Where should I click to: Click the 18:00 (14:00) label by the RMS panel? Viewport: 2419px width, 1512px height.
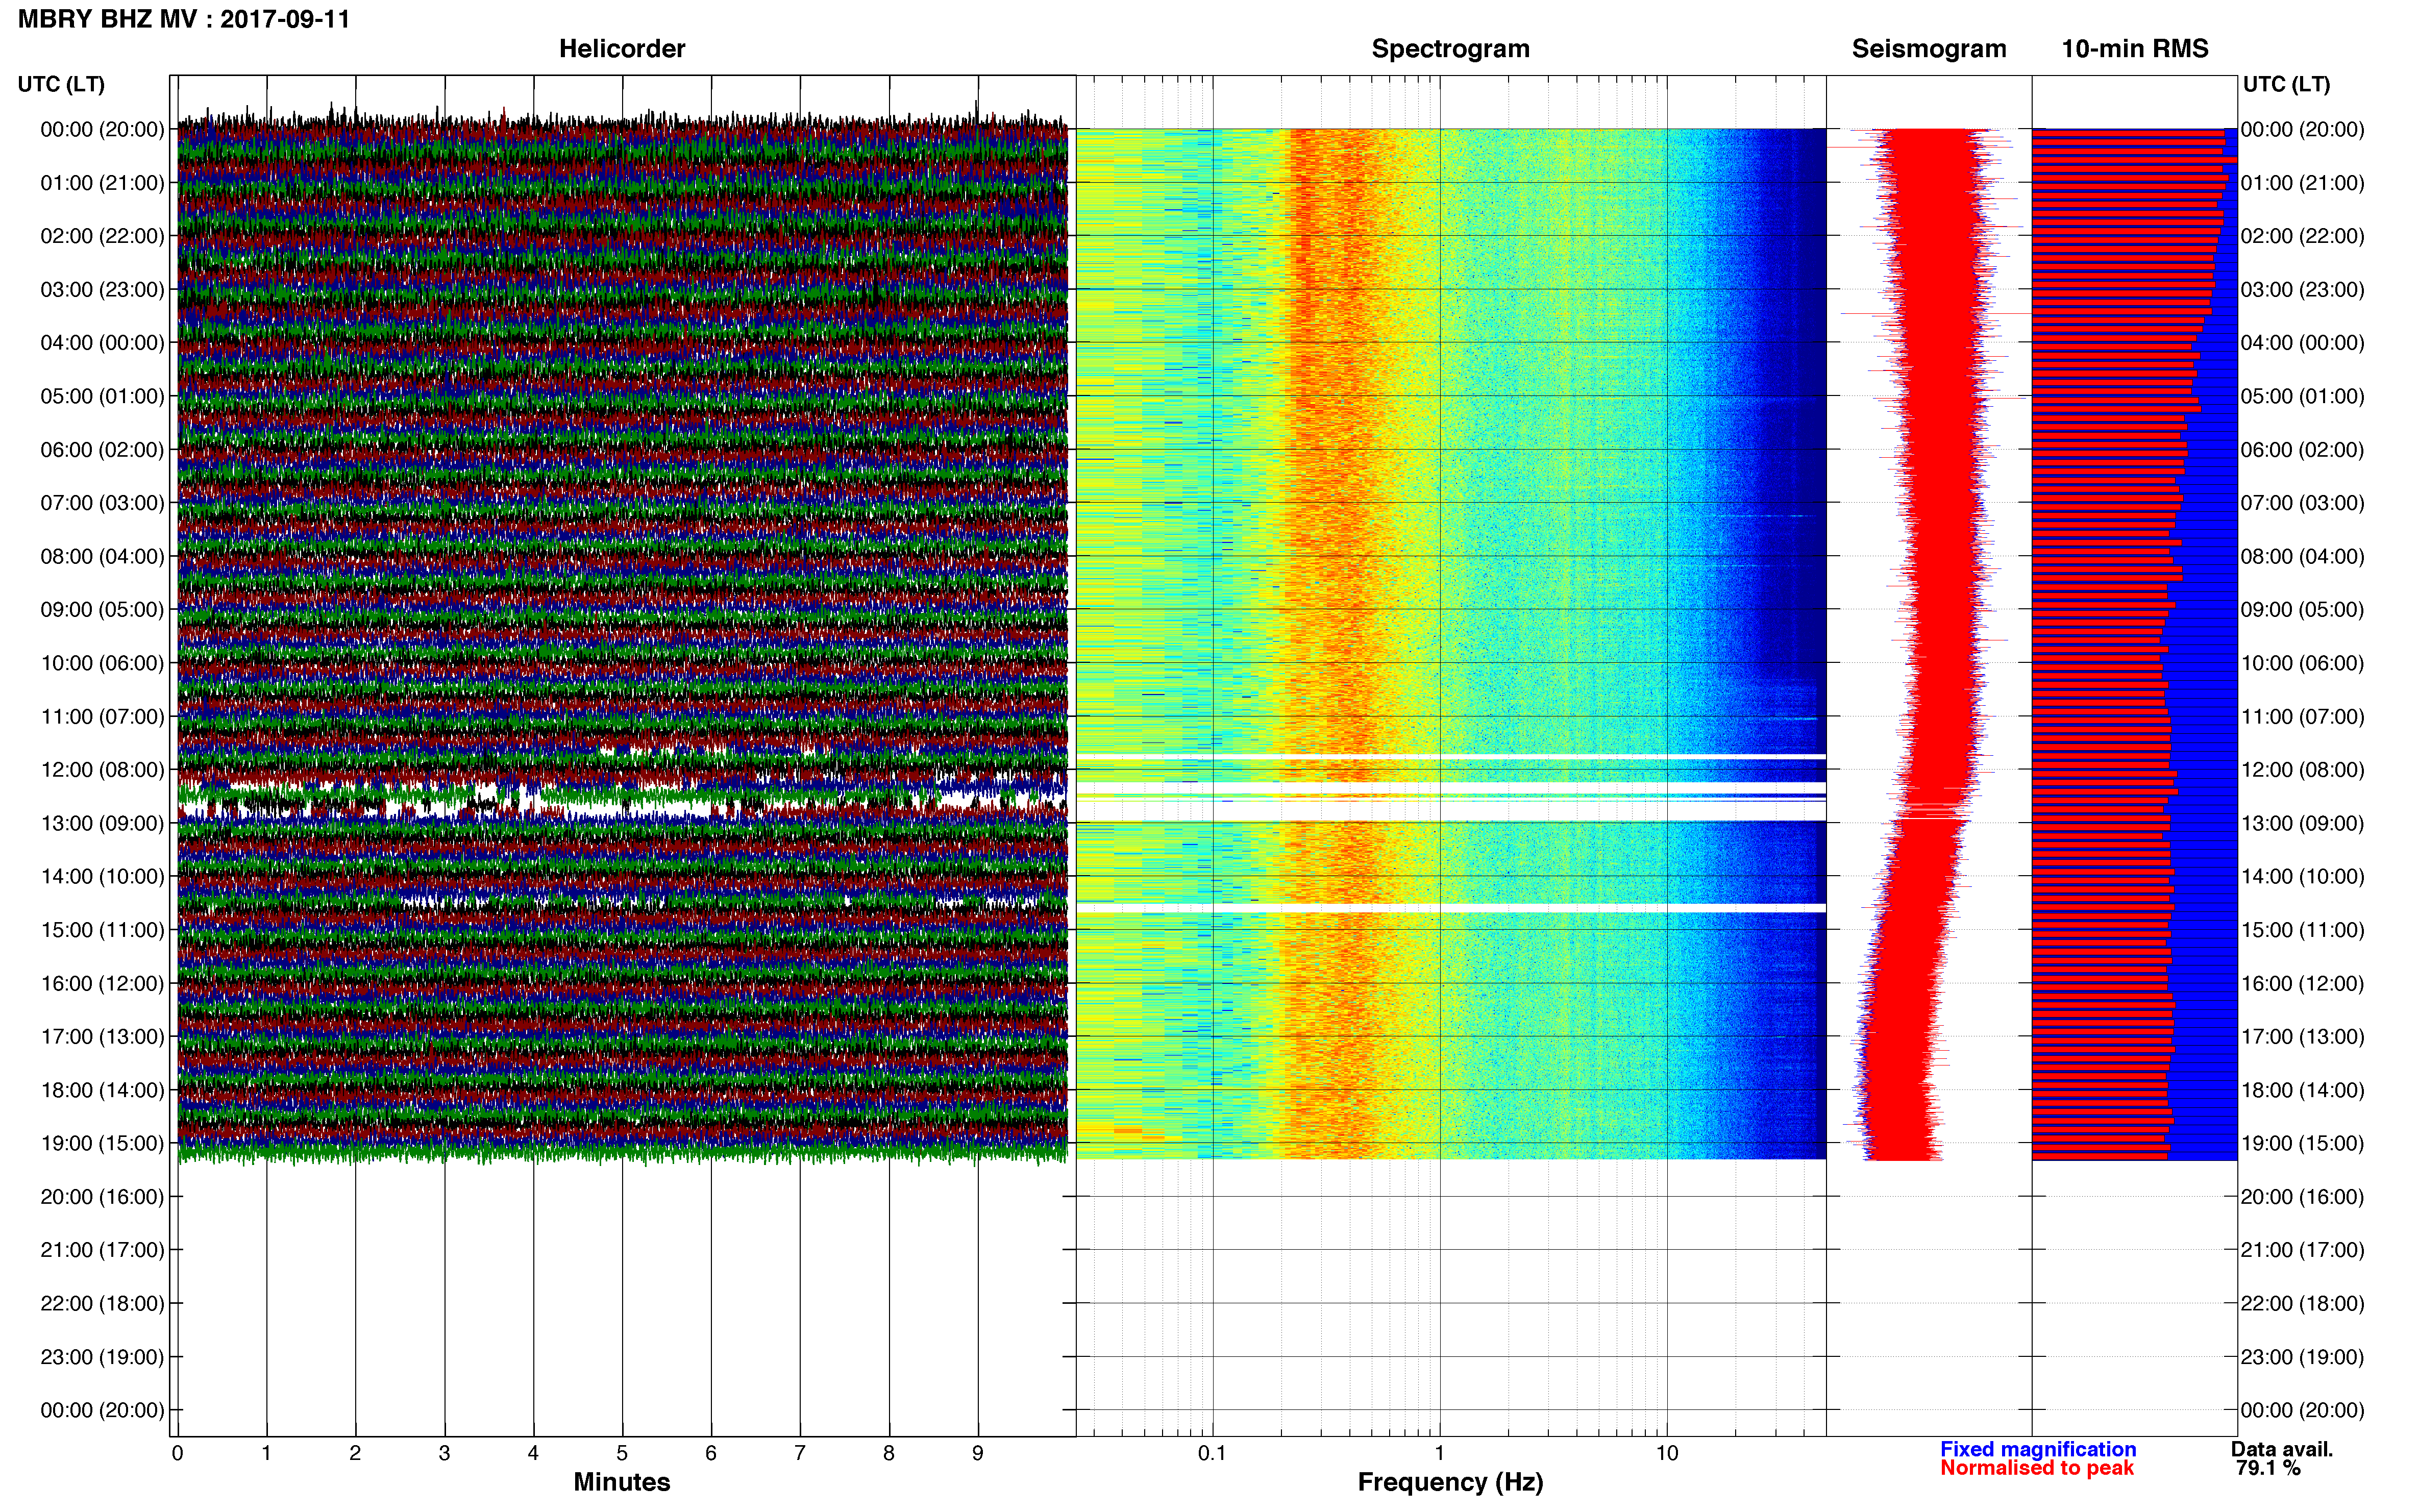coord(2303,1091)
